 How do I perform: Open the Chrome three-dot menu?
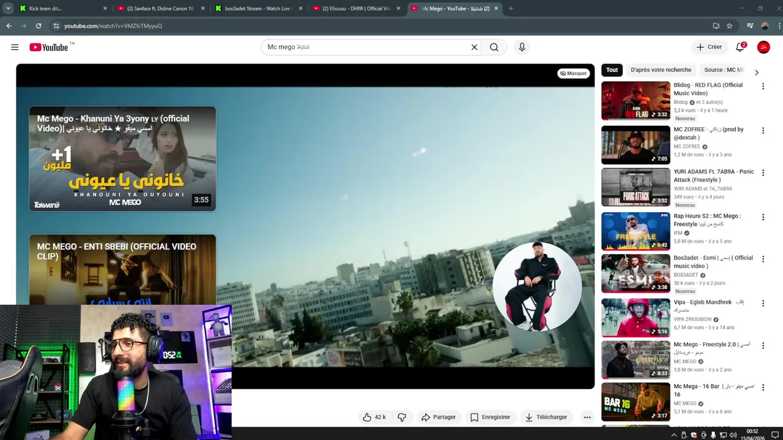tap(779, 26)
